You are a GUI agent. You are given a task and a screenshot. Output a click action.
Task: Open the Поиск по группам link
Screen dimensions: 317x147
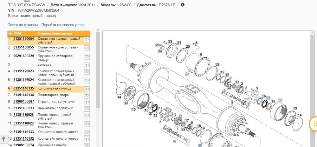23,25
